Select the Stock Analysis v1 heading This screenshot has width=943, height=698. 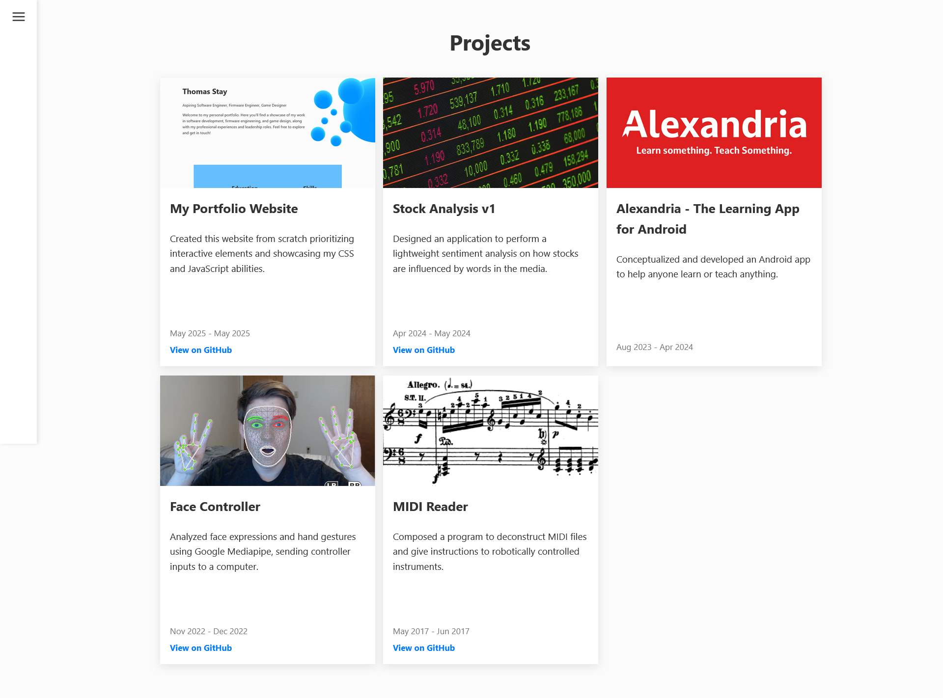(x=444, y=209)
